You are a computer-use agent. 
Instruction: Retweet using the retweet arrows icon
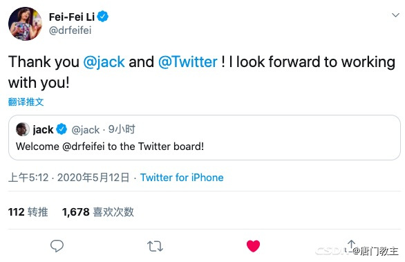tap(155, 246)
